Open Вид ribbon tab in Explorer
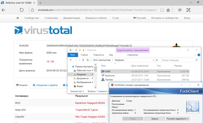The image size is (203, 123). click(x=111, y=55)
